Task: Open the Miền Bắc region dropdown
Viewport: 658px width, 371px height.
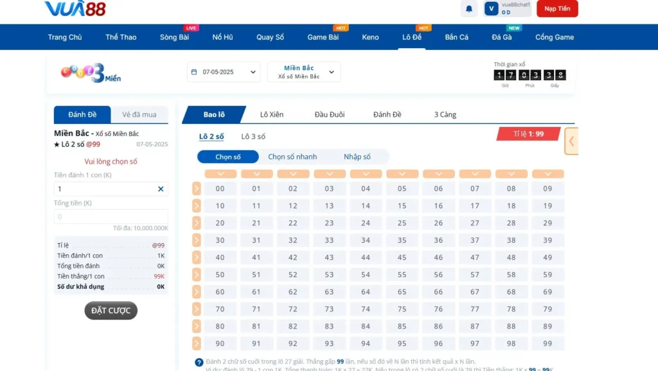Action: 303,71
